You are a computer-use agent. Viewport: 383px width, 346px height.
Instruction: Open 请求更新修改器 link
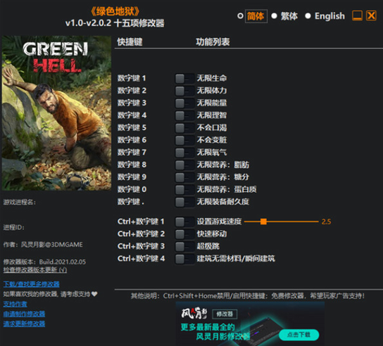24,324
